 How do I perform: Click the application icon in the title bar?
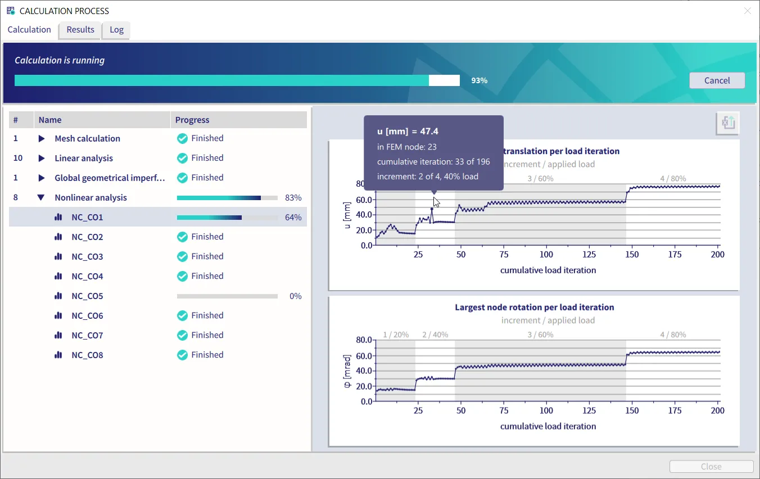[11, 11]
